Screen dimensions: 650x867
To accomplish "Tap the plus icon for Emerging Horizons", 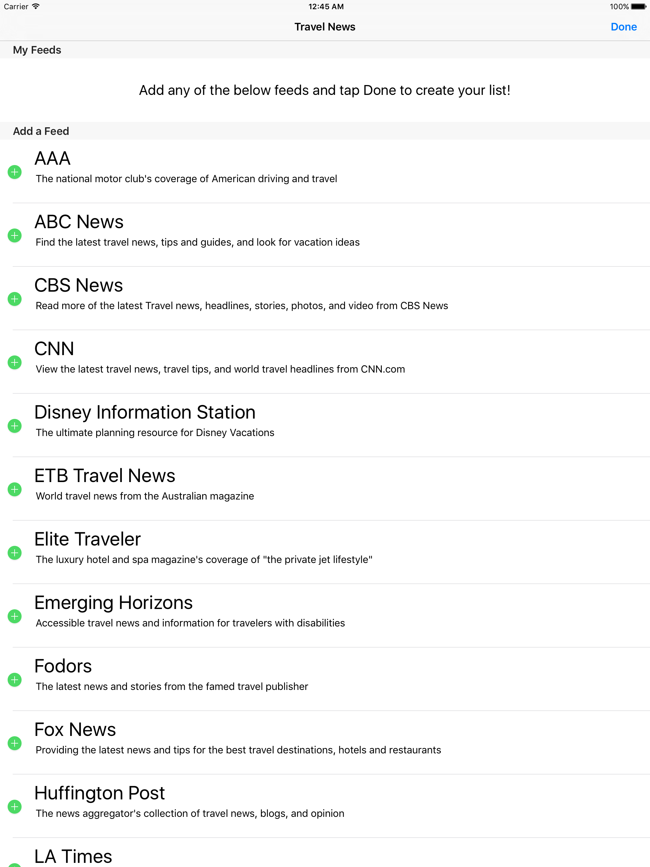I will [x=15, y=617].
